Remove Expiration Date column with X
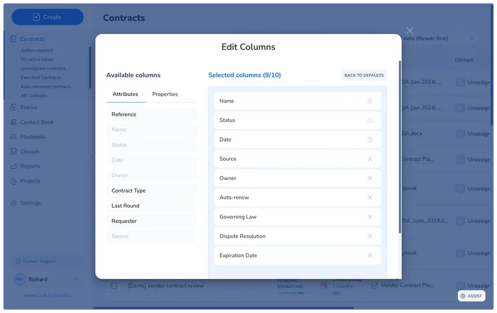Viewport: 497px width, 313px height. click(x=370, y=255)
